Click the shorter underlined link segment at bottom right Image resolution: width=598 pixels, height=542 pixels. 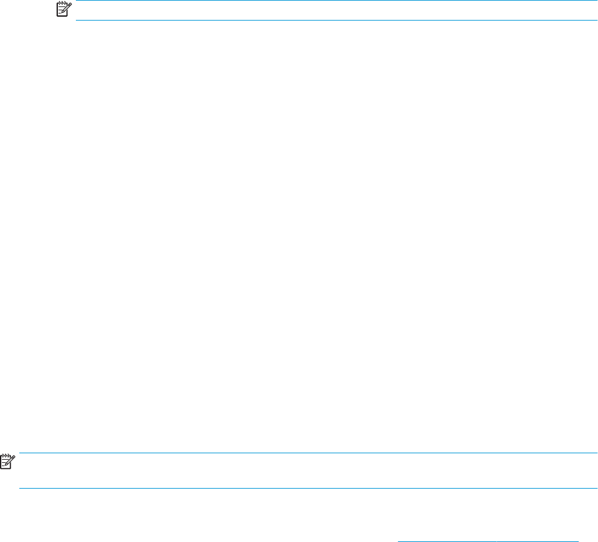click(538, 541)
